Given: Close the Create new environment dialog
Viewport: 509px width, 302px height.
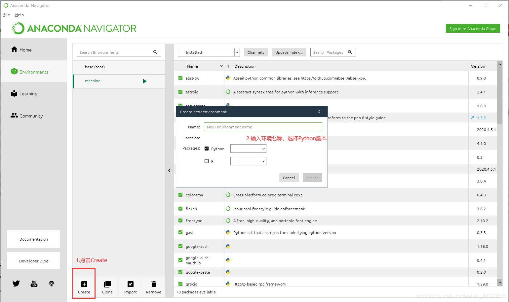Looking at the screenshot, I should [x=319, y=112].
